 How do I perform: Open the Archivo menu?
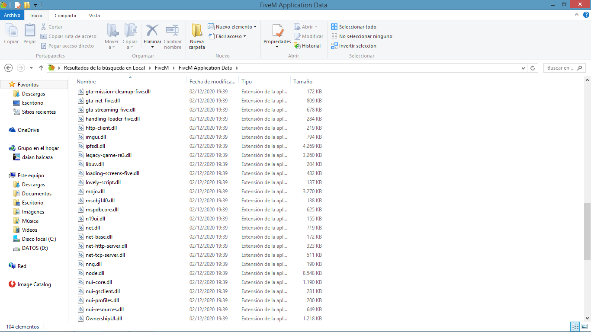tap(12, 15)
